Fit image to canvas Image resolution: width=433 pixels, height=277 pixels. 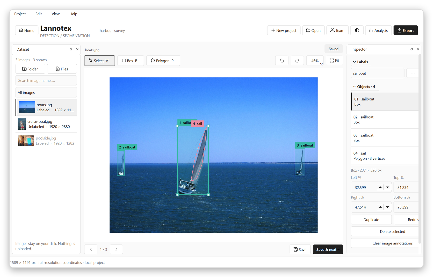coord(334,61)
